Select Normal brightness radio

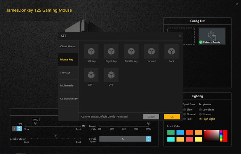click(x=200, y=114)
